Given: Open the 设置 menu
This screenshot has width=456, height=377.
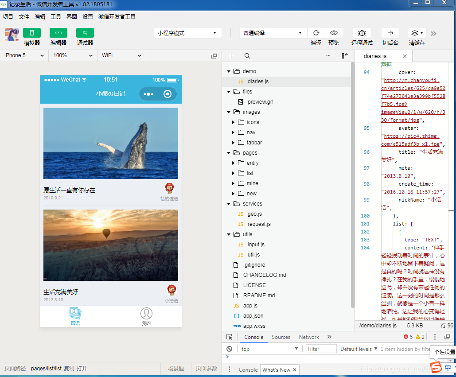Looking at the screenshot, I should tap(88, 16).
